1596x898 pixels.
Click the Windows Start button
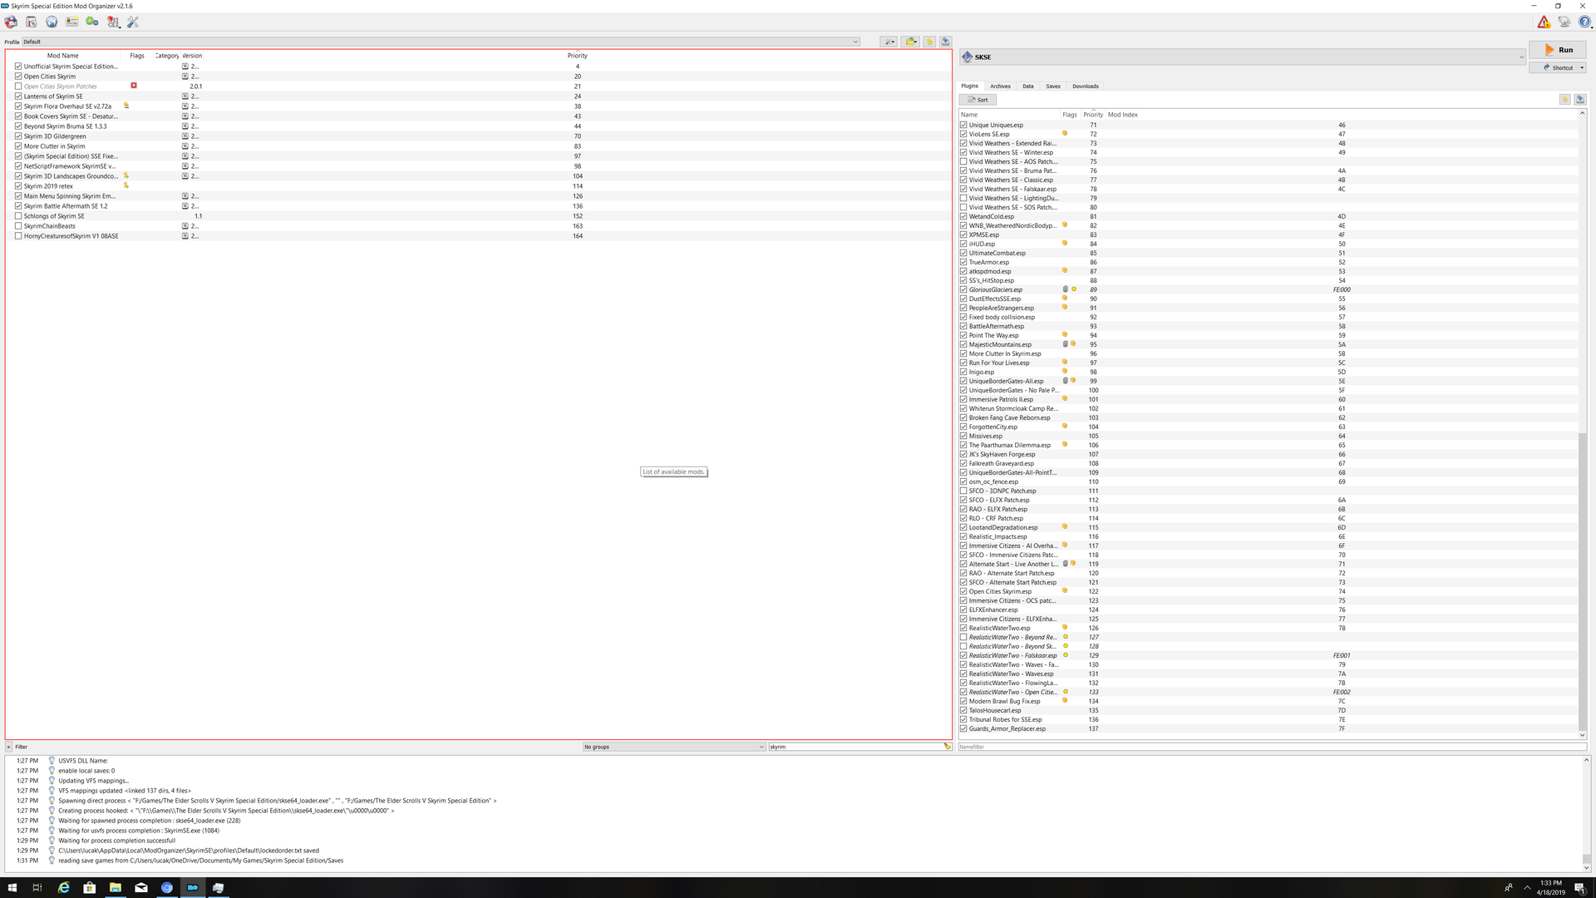coord(12,887)
